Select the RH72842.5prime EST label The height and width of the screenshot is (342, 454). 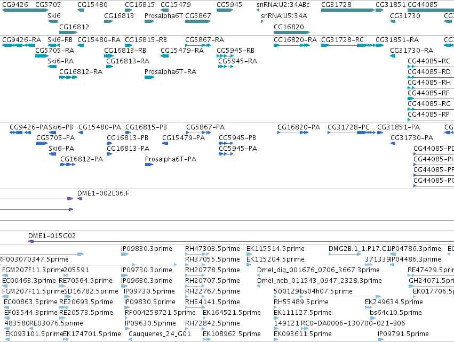click(212, 323)
